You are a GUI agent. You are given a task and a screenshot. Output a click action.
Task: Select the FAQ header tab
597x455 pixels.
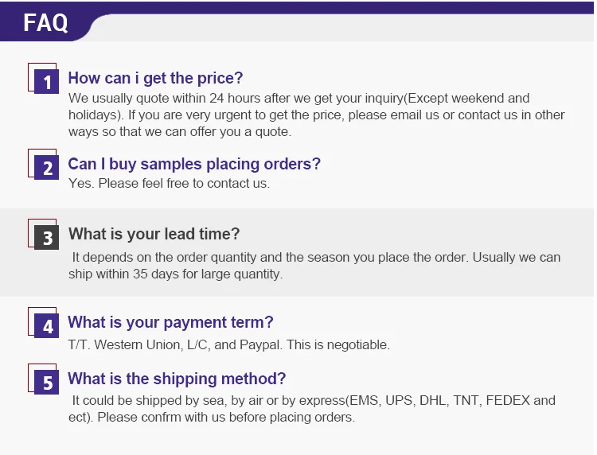tap(46, 22)
